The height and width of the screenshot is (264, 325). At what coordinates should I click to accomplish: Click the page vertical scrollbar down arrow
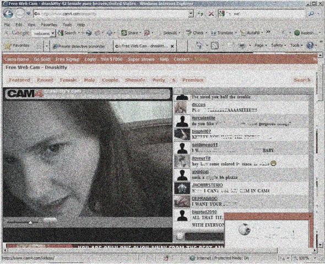point(321,245)
